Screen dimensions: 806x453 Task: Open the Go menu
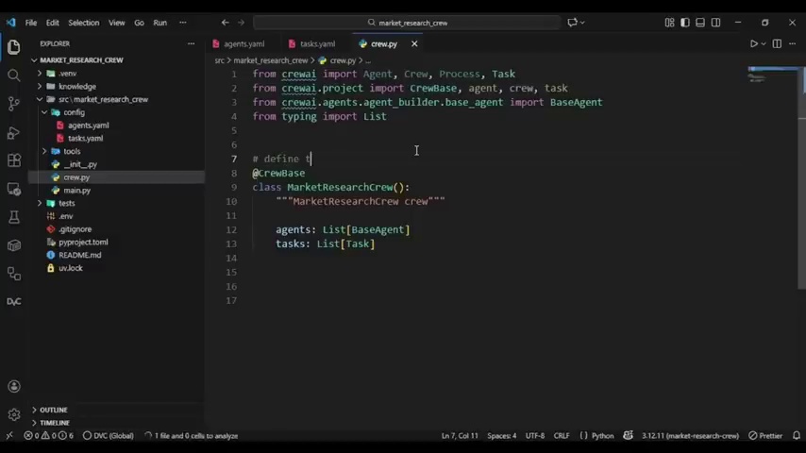click(x=139, y=23)
